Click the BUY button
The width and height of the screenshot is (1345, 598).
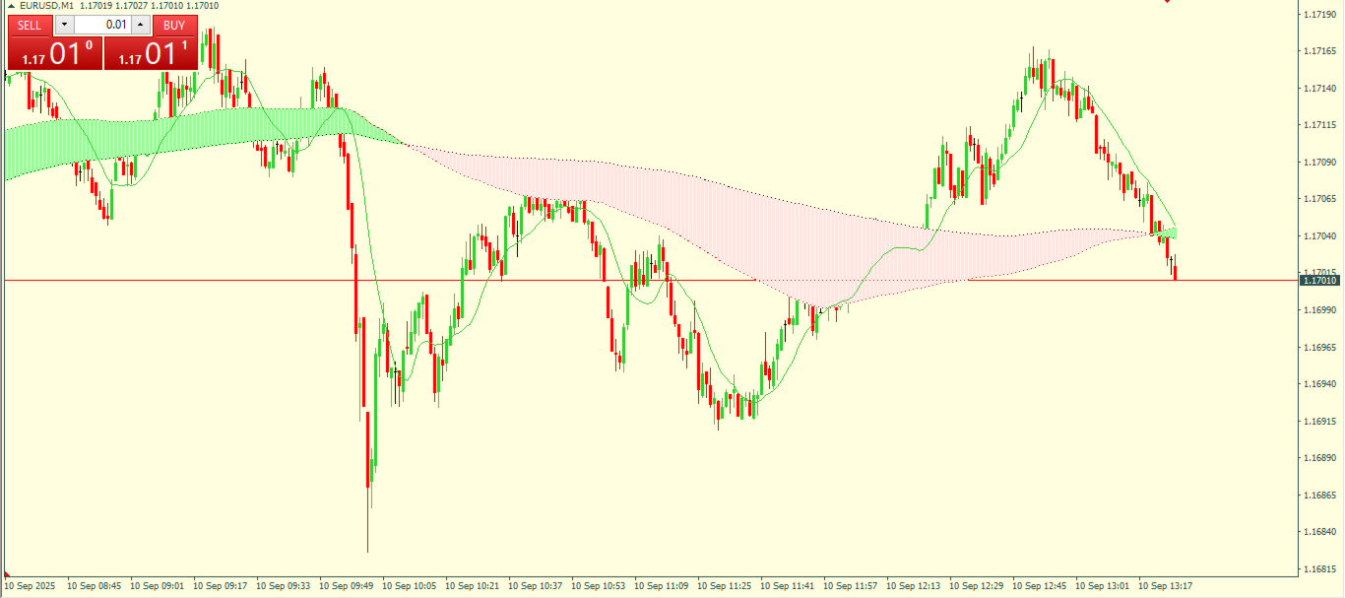(174, 25)
